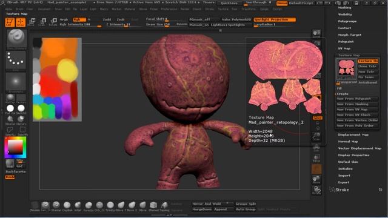
Task: Click the QuickSave button
Action: [229, 3]
